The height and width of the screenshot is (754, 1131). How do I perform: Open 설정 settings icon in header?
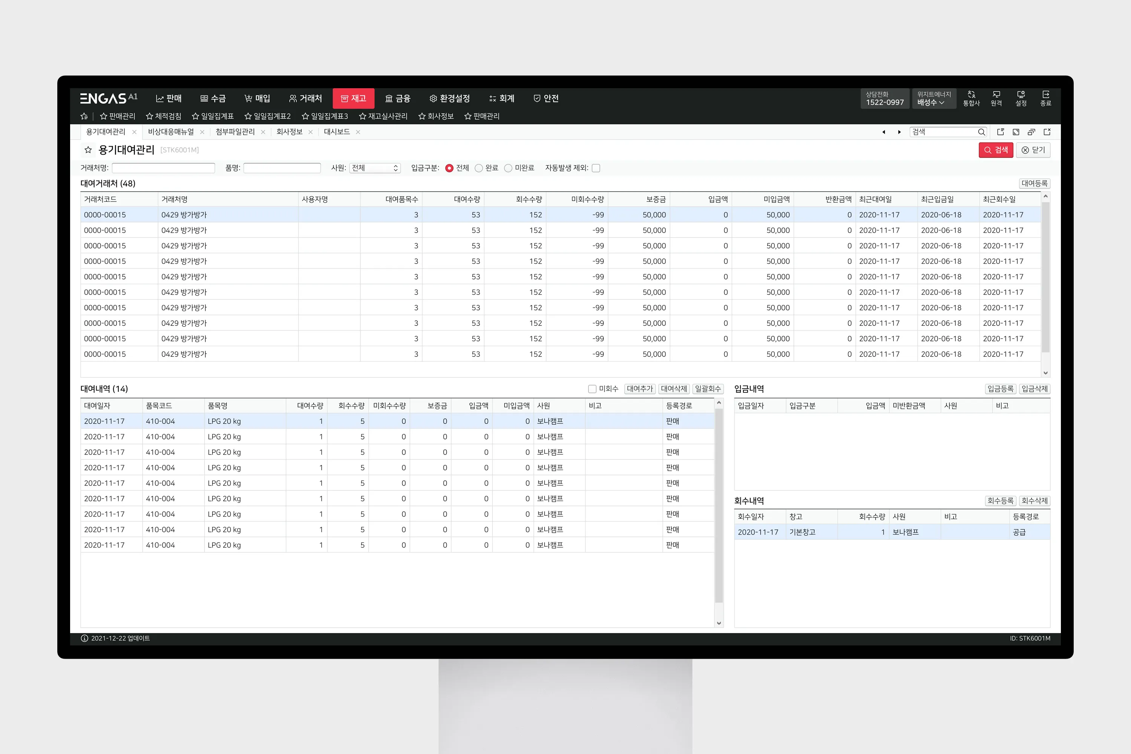tap(1021, 98)
